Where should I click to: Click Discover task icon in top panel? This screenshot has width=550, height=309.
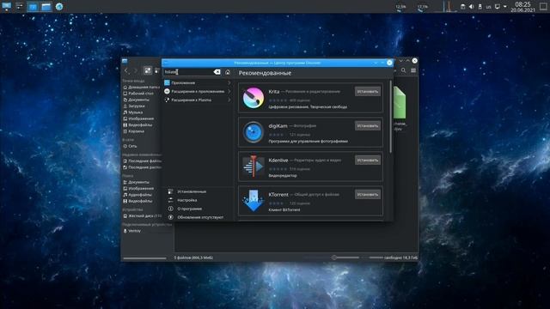click(33, 6)
